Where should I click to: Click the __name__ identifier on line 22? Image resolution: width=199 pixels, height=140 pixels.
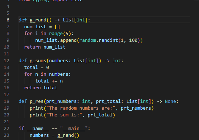pyautogui.click(x=38, y=129)
